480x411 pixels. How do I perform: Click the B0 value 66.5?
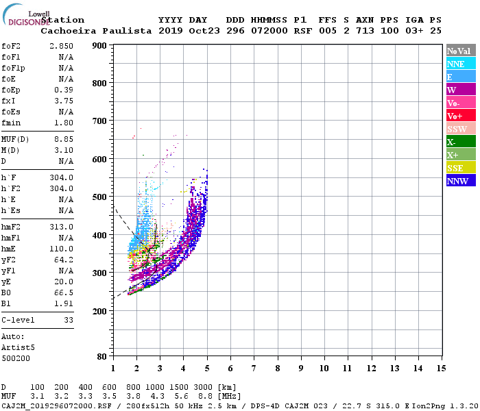[x=64, y=292]
